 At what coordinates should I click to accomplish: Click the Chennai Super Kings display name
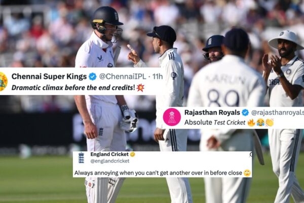click(49, 77)
